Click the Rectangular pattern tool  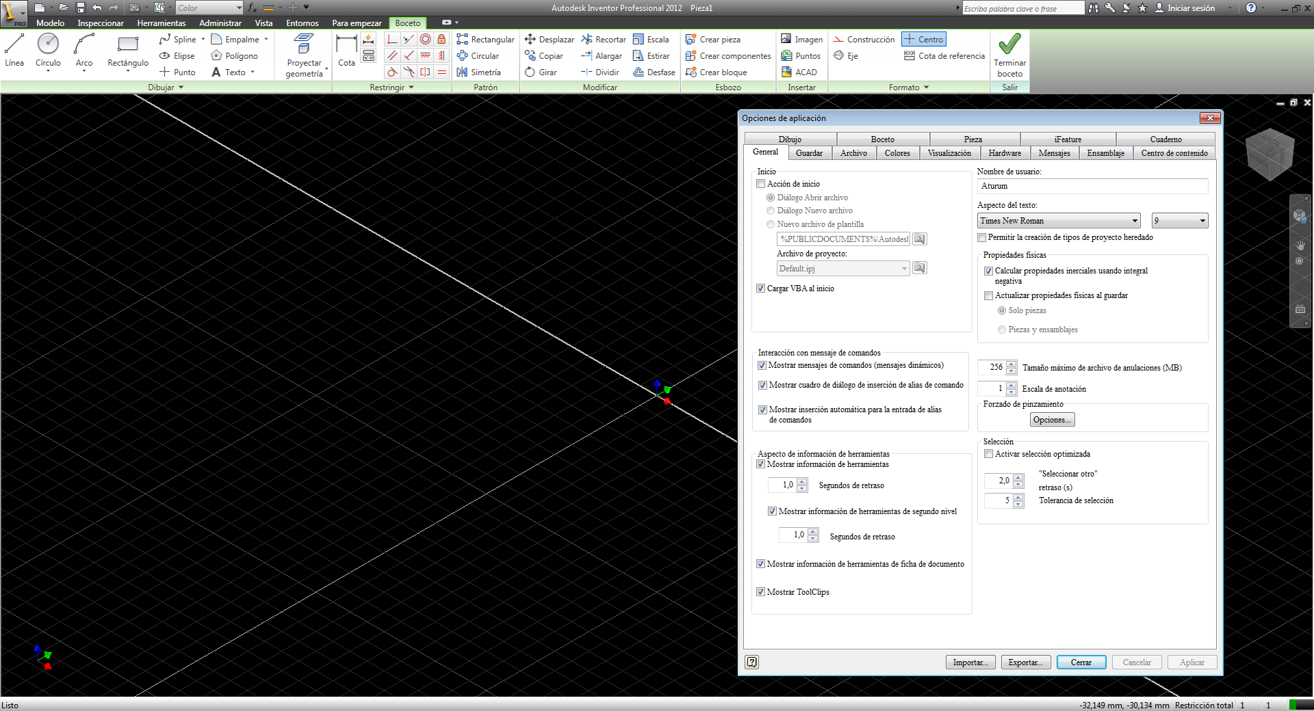point(485,40)
